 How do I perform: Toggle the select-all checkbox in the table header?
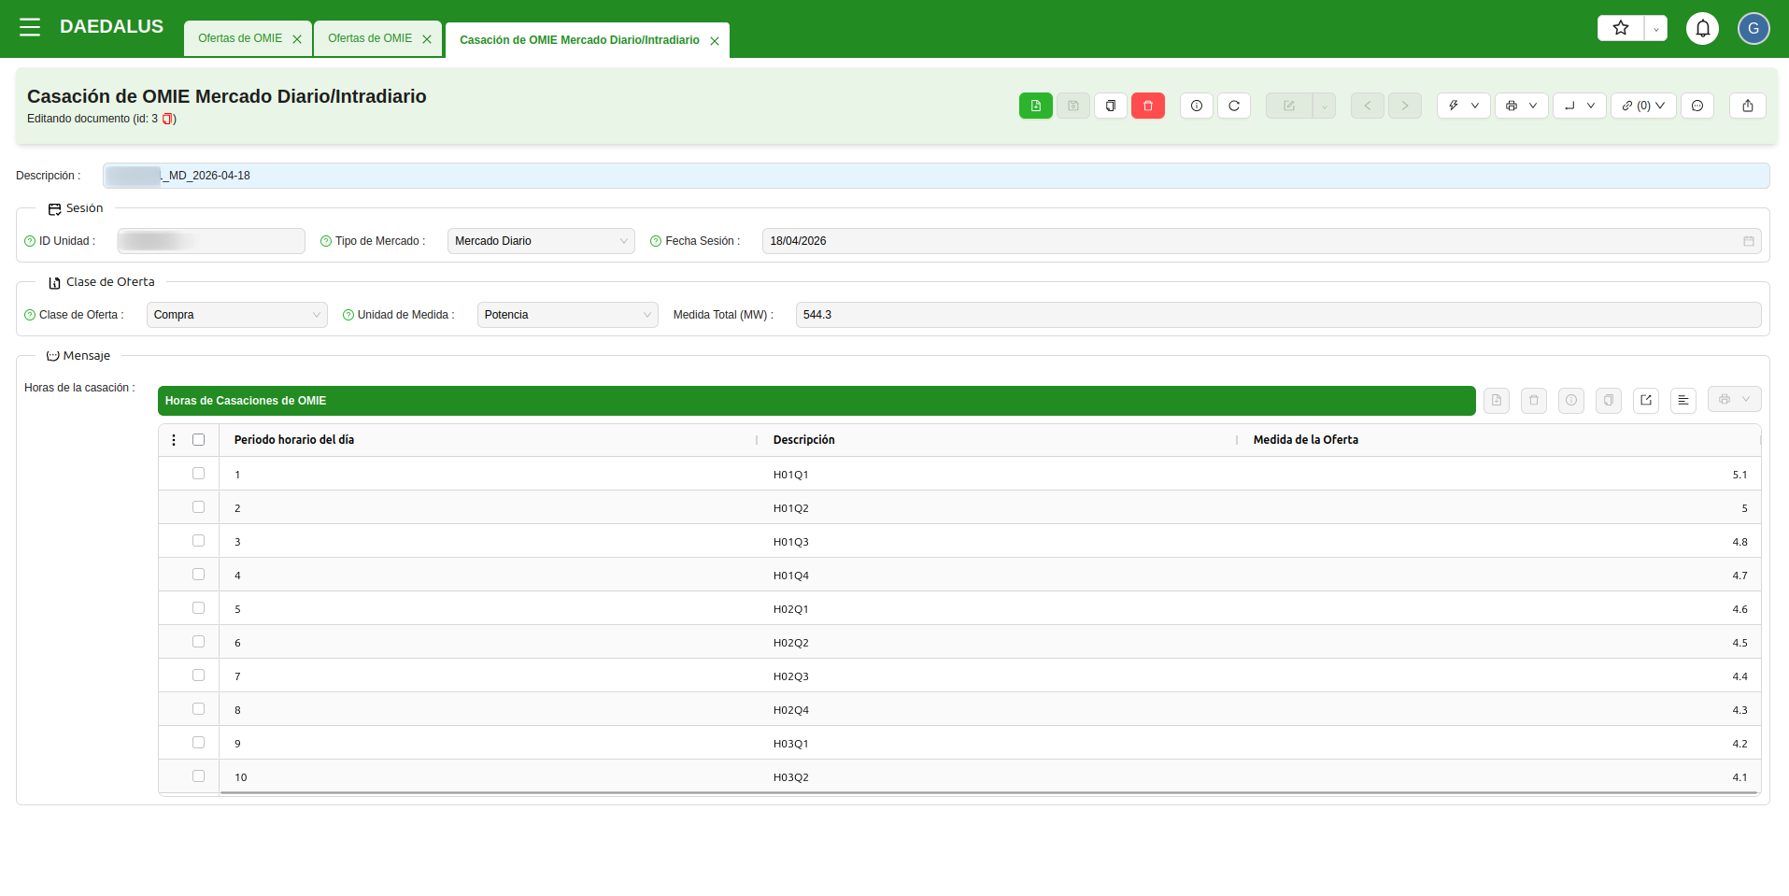[198, 440]
